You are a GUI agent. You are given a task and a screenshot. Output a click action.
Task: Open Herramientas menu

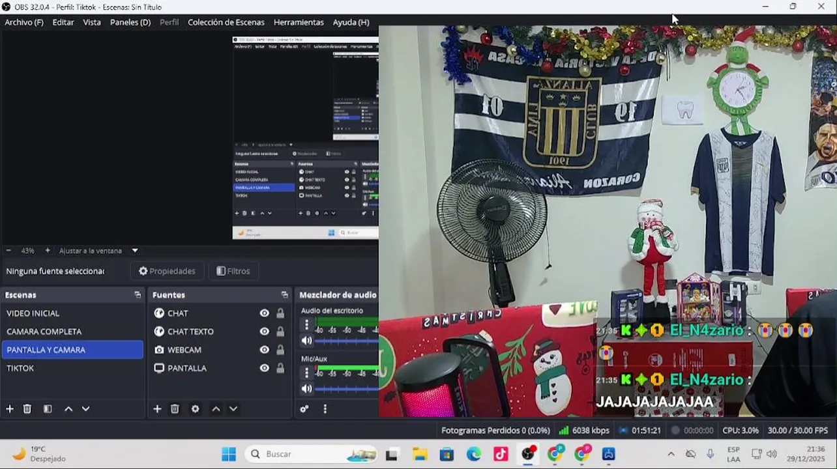point(299,22)
